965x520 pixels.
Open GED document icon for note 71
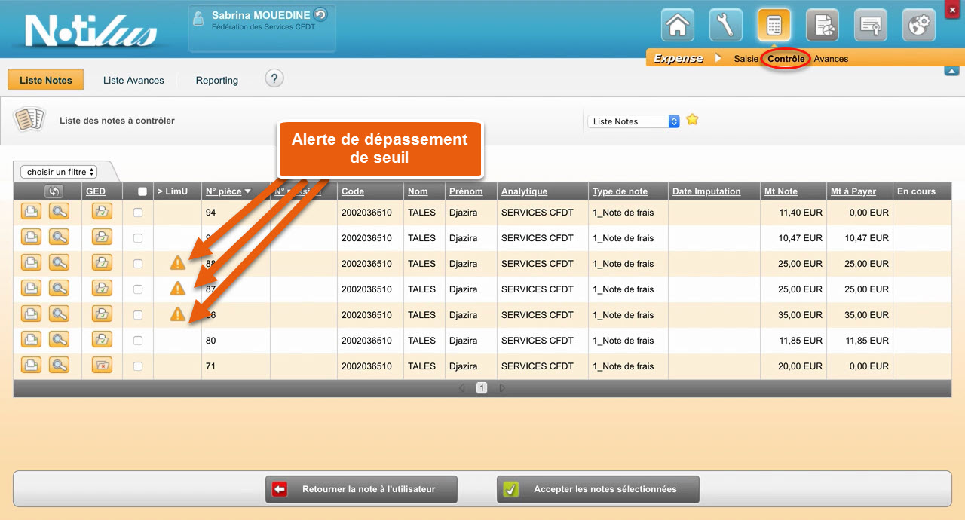102,366
